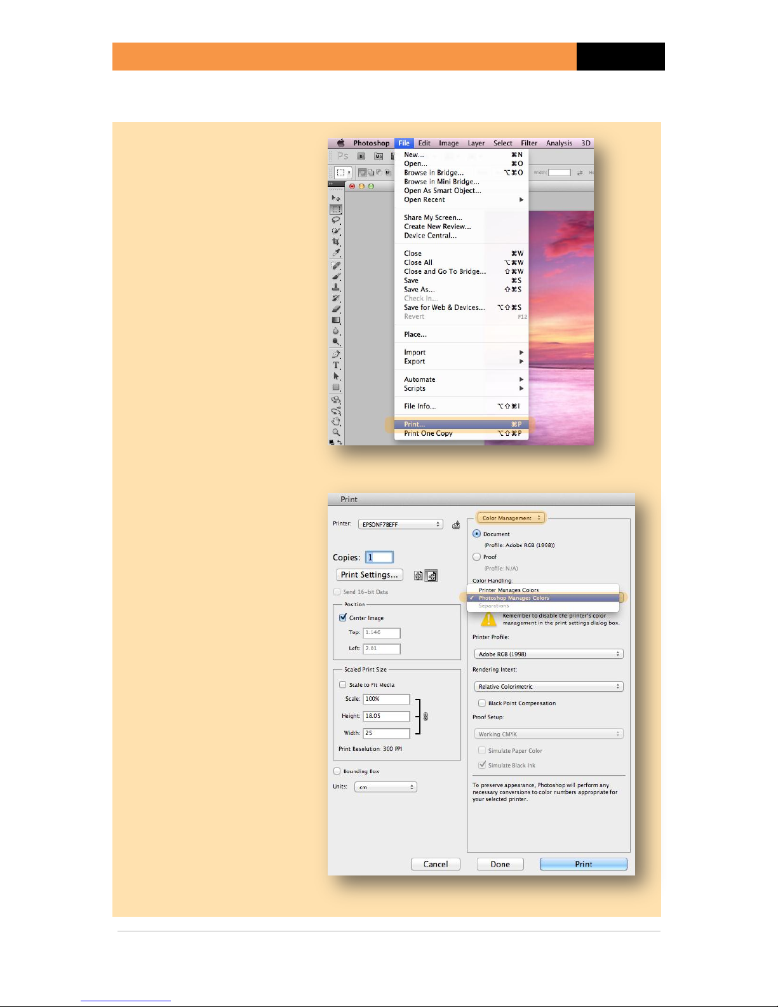
Task: Select the Blur tool
Action: tap(336, 331)
